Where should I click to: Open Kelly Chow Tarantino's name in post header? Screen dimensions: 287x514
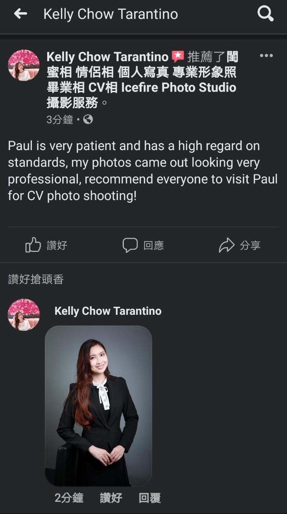107,57
